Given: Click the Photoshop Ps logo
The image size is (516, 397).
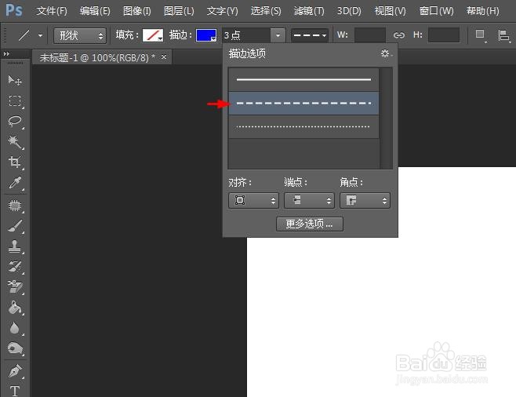Looking at the screenshot, I should [14, 10].
